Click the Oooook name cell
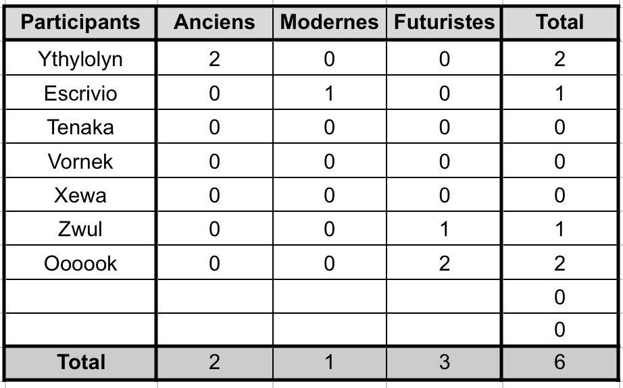Screen dimensions: 623x388 (80, 263)
